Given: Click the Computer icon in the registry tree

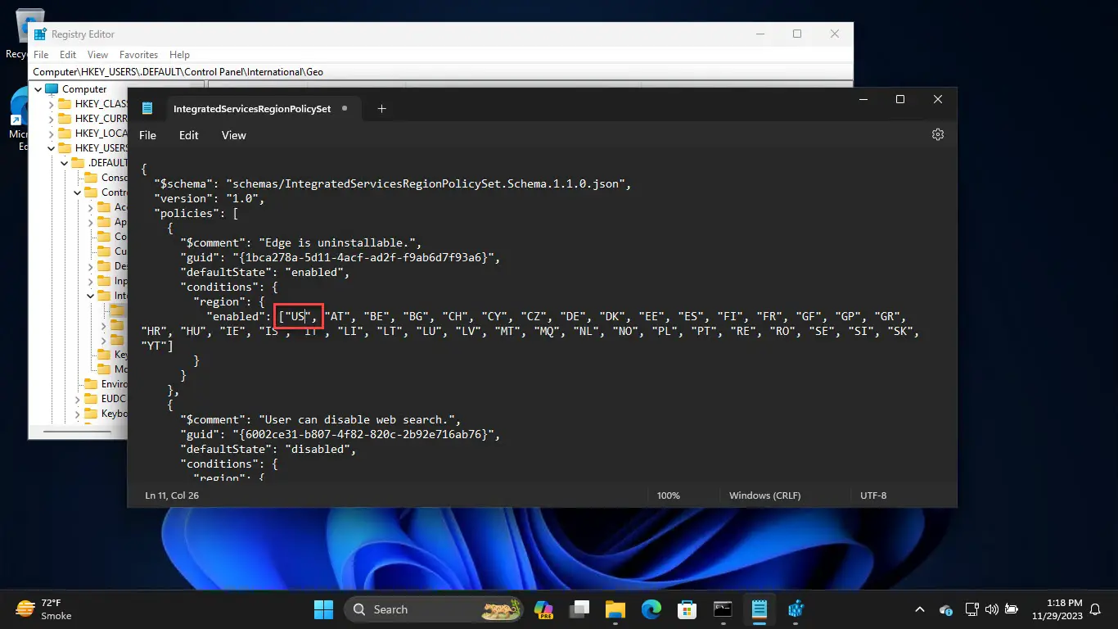Looking at the screenshot, I should (x=52, y=89).
